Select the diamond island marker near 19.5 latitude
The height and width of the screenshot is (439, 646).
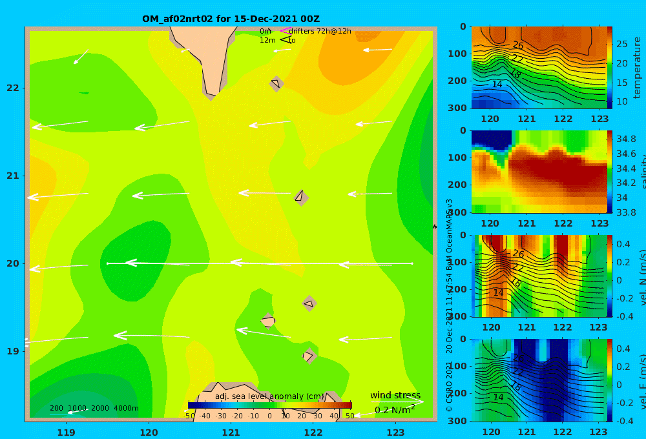[x=309, y=304]
